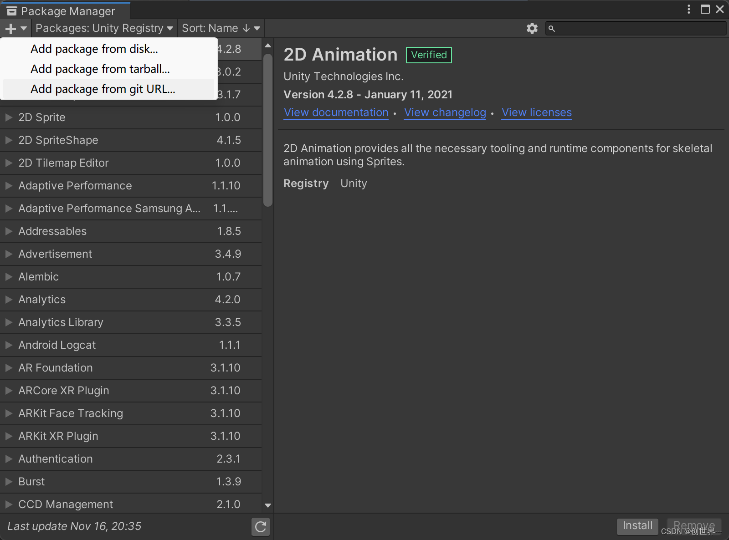
Task: Select Add package from tarball
Action: 100,69
